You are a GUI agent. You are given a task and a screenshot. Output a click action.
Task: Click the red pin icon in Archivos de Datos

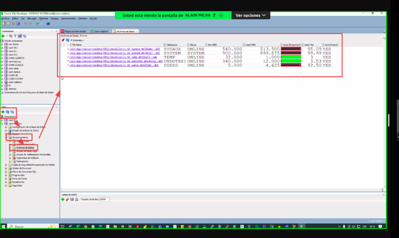tap(63, 40)
